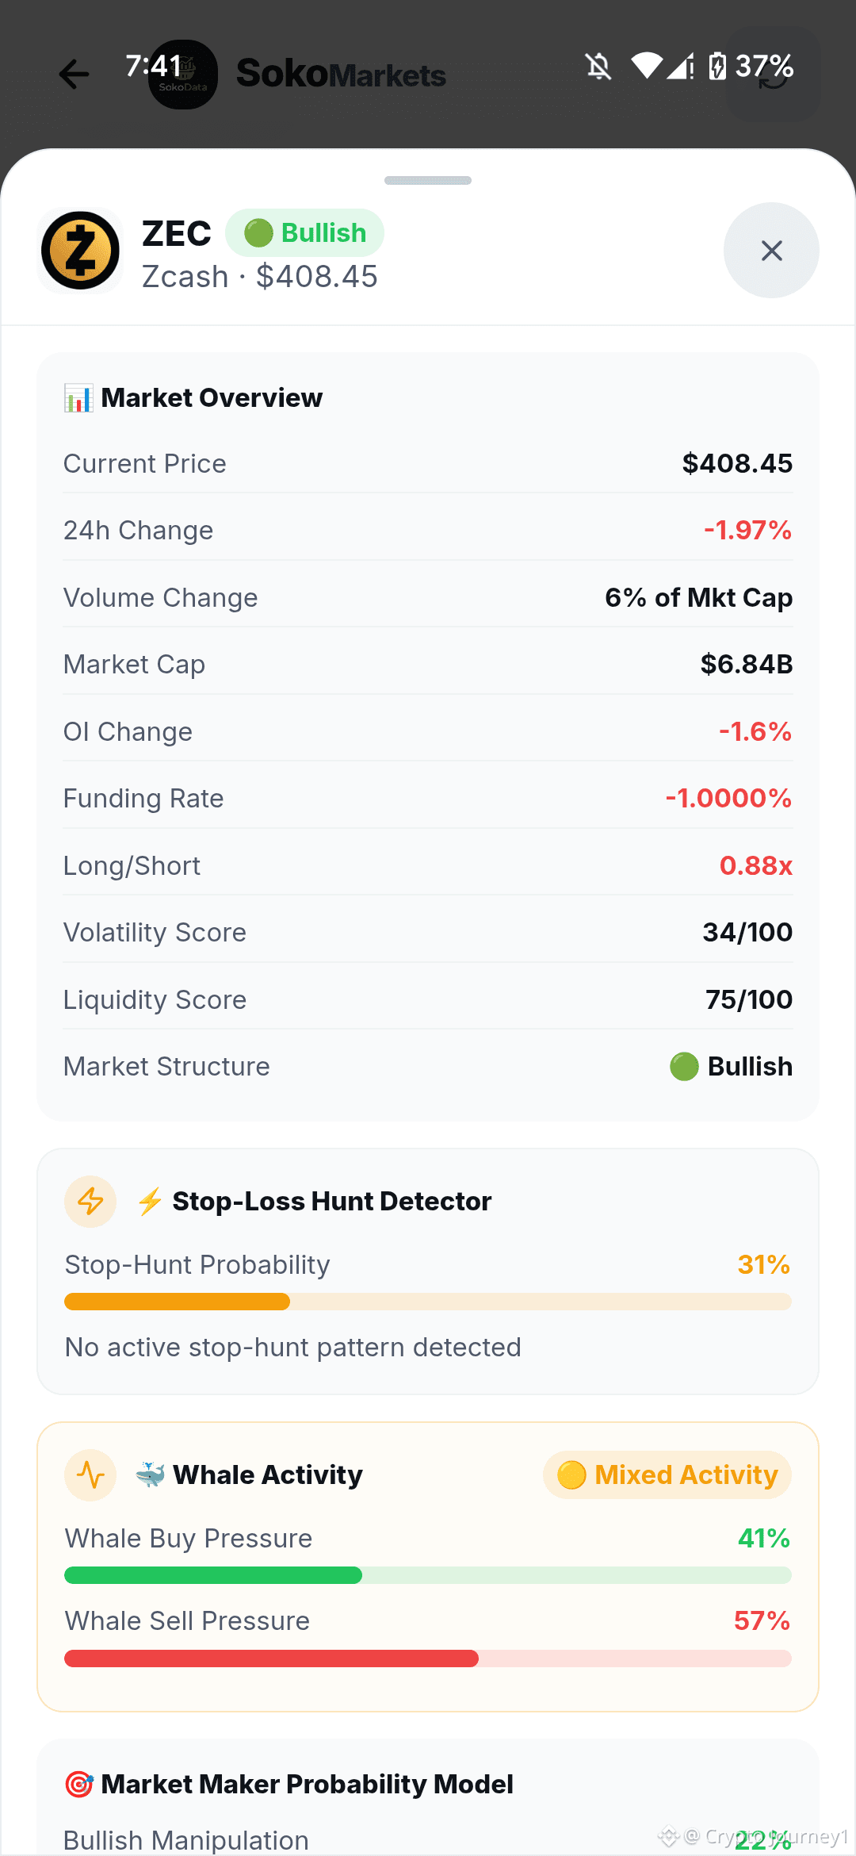Viewport: 856px width, 1856px height.
Task: Tap the bottom sheet drag handle
Action: tap(428, 181)
